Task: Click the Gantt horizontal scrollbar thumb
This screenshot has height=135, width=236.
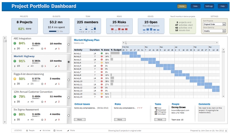Action: pos(126,42)
